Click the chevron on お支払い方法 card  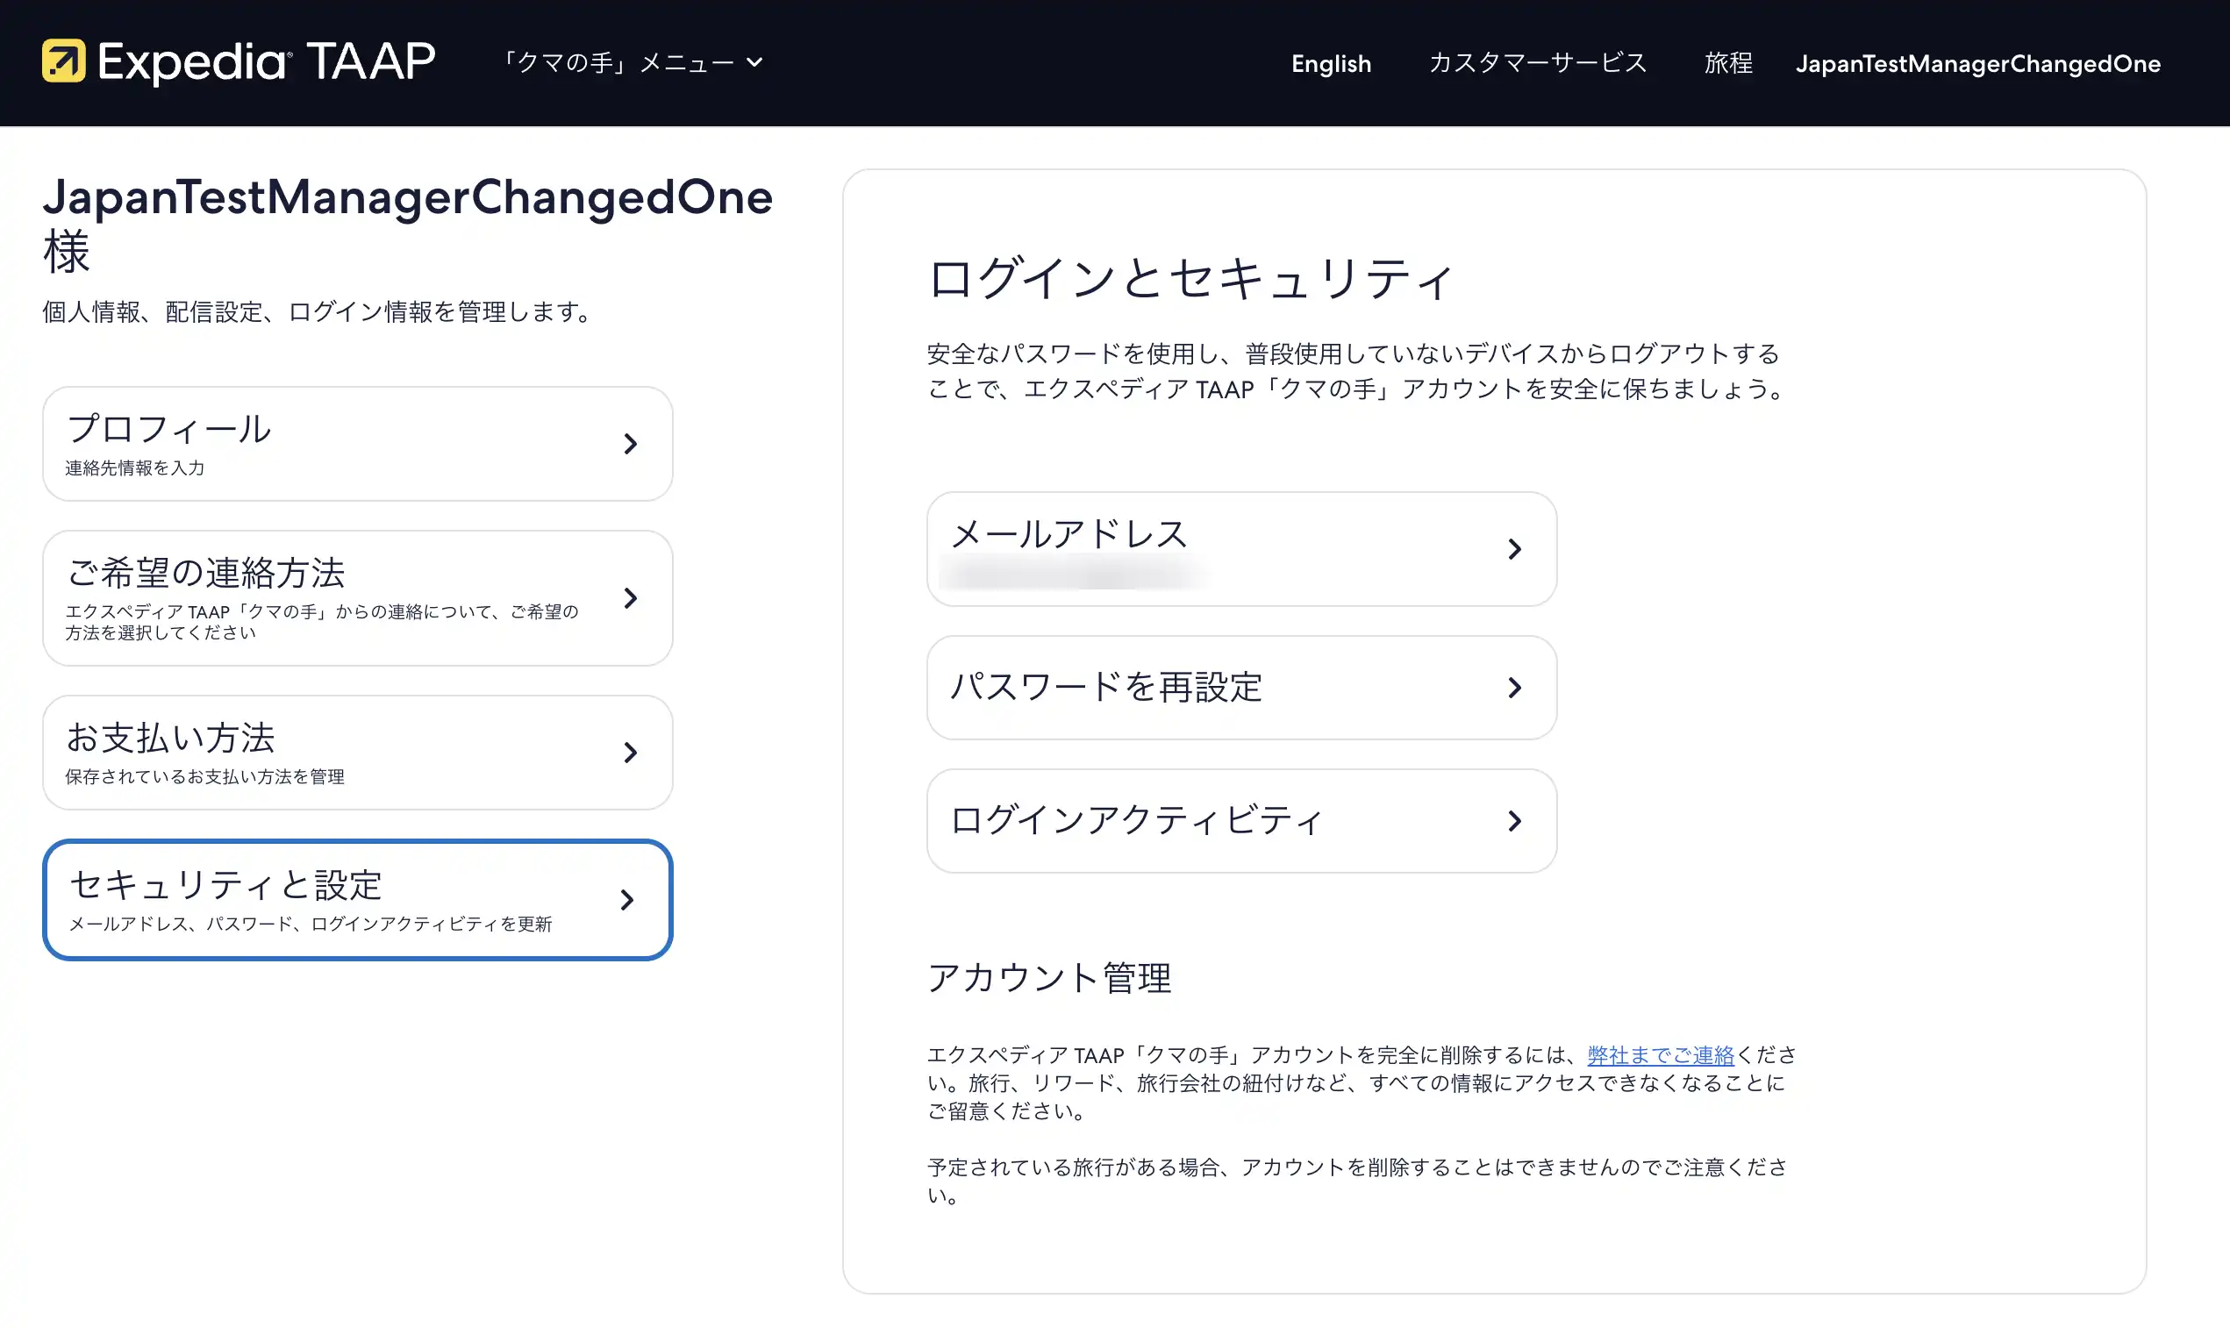click(630, 753)
